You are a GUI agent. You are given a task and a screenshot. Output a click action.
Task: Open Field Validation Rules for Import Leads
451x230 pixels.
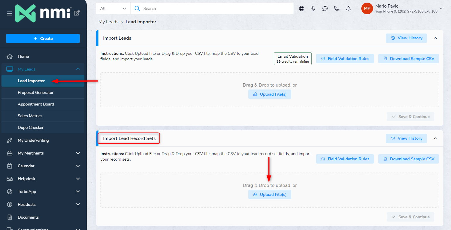point(345,59)
